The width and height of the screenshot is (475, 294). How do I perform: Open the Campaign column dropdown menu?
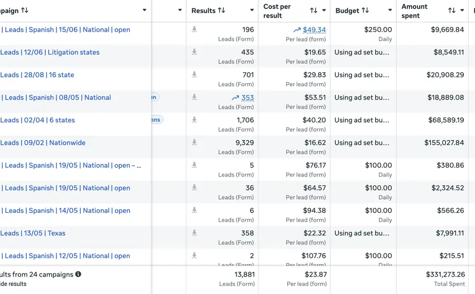coord(145,11)
